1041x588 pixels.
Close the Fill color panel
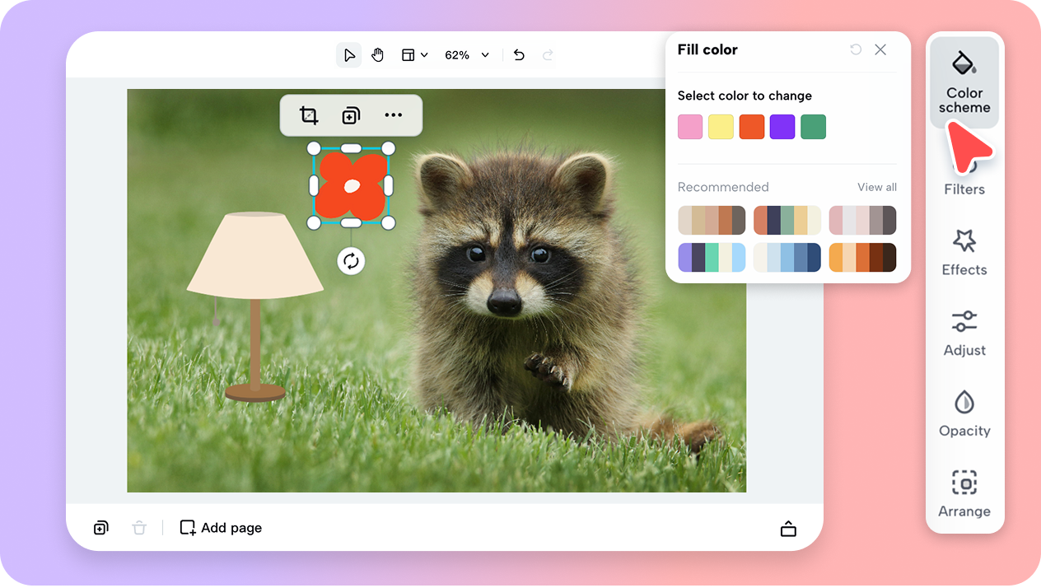point(880,49)
